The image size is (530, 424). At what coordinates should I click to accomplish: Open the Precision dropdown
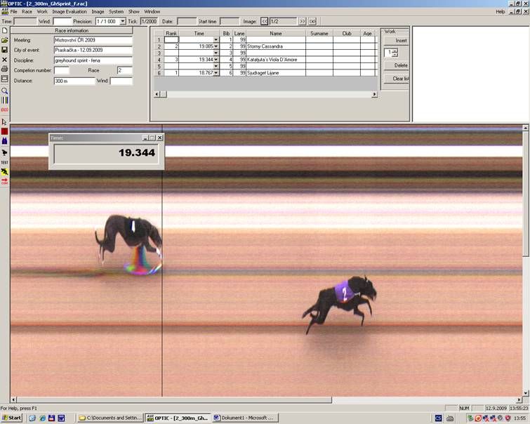[123, 21]
